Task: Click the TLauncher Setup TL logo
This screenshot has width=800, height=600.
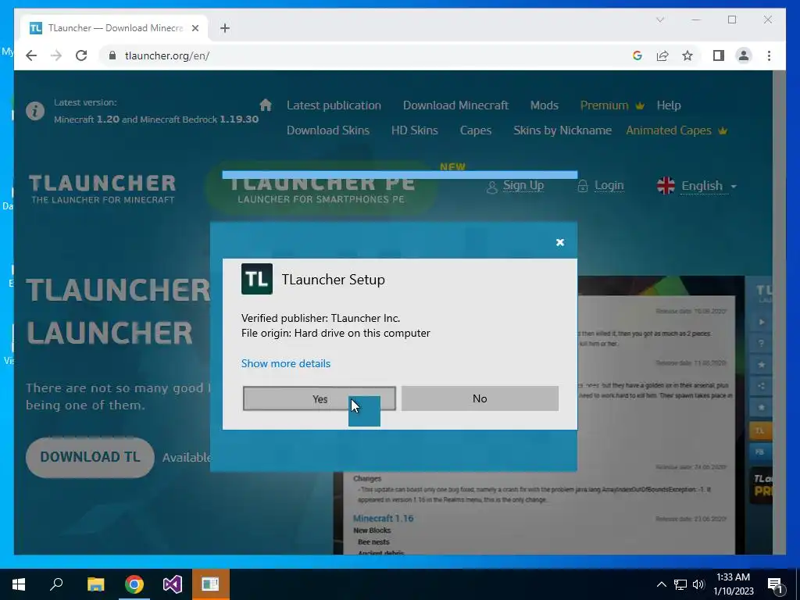Action: coord(256,279)
